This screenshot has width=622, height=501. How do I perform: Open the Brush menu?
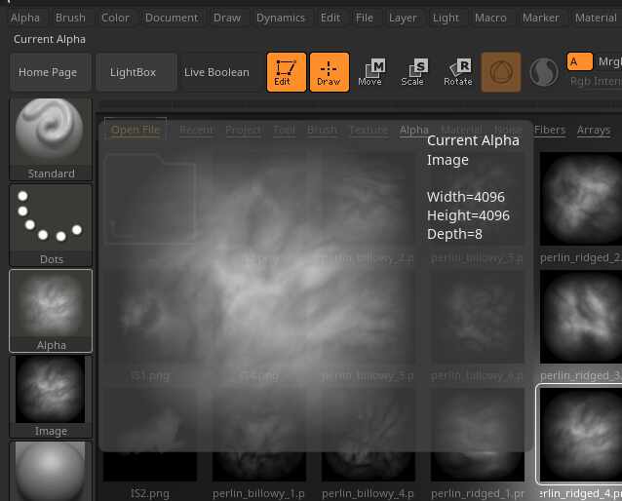(x=70, y=18)
